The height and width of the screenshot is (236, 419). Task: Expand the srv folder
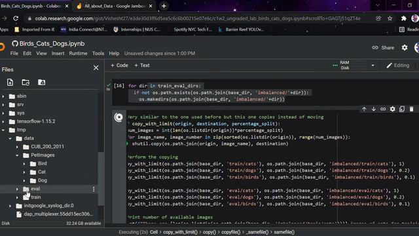point(3,105)
